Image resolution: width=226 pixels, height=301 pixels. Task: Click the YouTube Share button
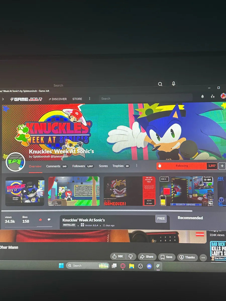[147, 257]
